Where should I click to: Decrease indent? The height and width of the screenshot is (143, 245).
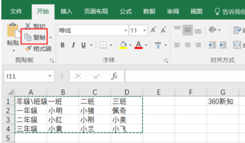212,45
